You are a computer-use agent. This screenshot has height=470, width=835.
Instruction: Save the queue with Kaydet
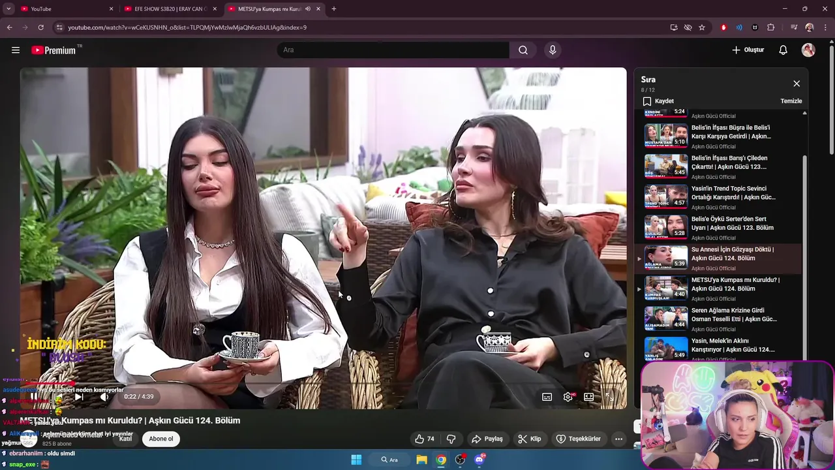pos(658,101)
